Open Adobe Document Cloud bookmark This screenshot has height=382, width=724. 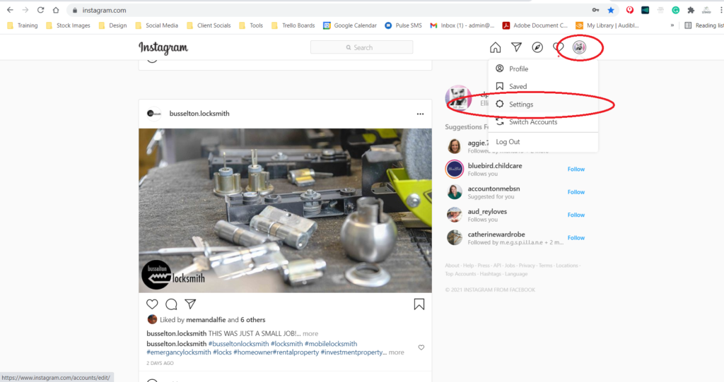[535, 25]
